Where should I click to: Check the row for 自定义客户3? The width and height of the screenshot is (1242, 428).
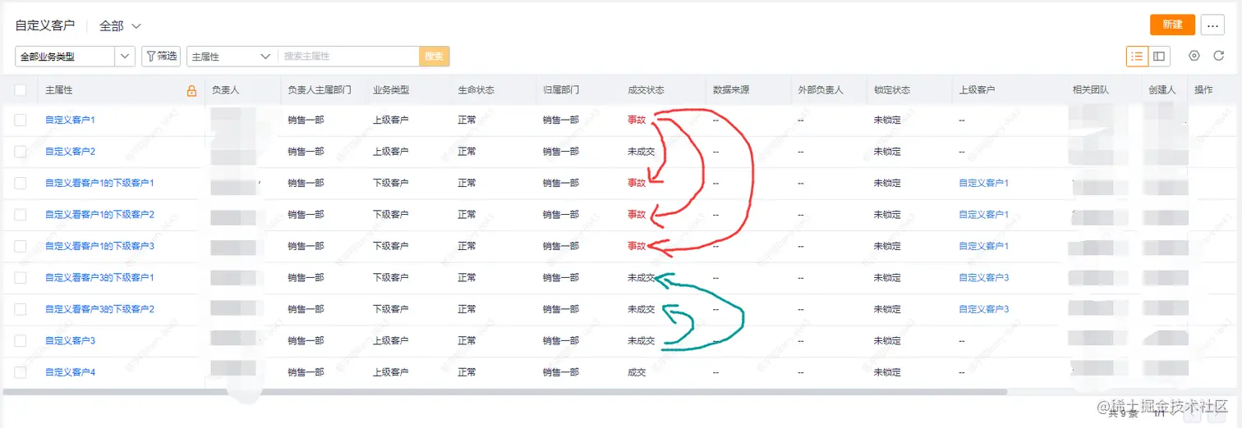tap(21, 341)
